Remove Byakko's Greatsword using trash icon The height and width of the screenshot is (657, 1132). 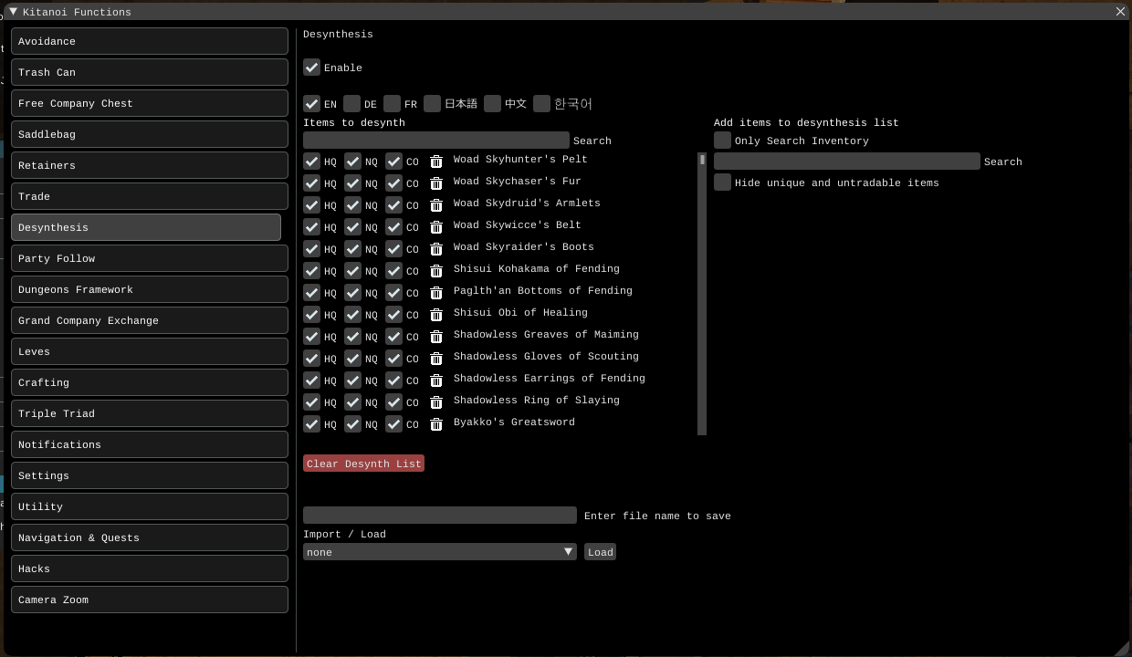coord(436,423)
